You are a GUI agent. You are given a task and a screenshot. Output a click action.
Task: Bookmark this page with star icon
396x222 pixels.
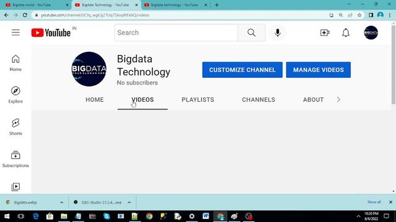point(359,15)
